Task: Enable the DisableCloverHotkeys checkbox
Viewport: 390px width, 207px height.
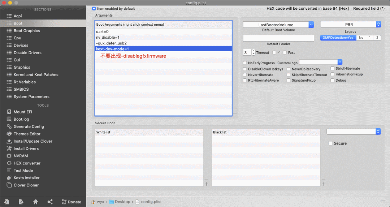Action: [x=245, y=69]
